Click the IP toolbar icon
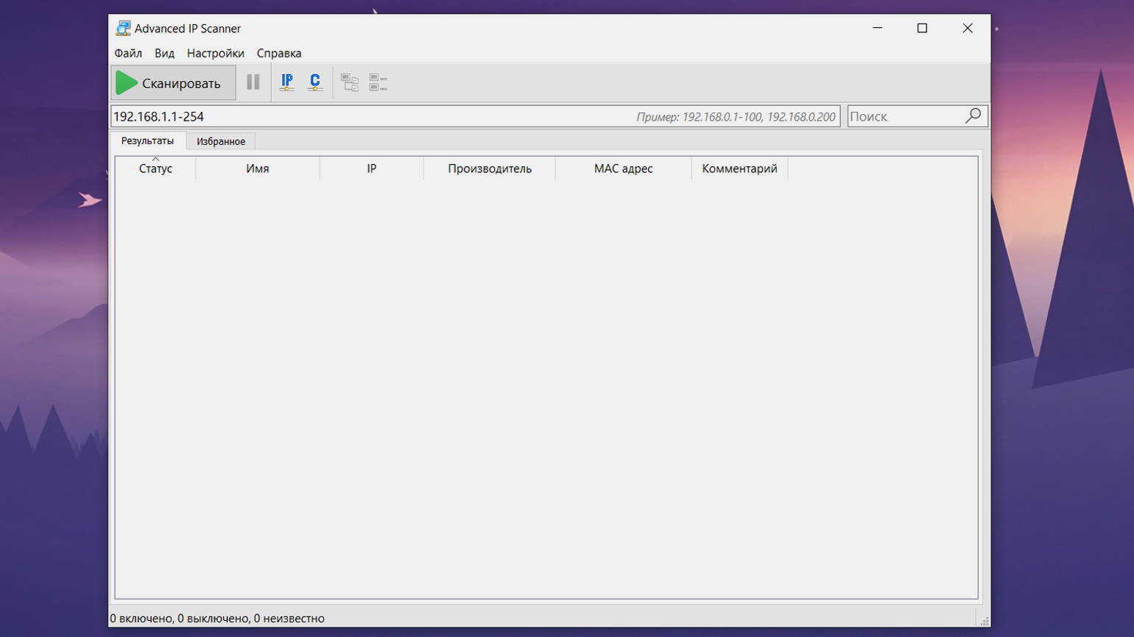1134x637 pixels. [x=287, y=82]
